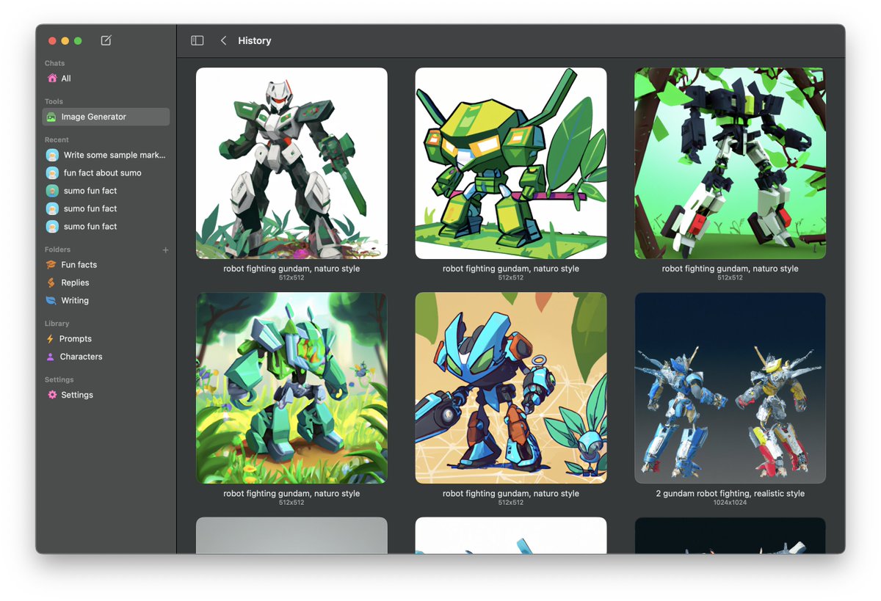Click the '1024x1024' size label
Image resolution: width=881 pixels, height=601 pixels.
(730, 503)
